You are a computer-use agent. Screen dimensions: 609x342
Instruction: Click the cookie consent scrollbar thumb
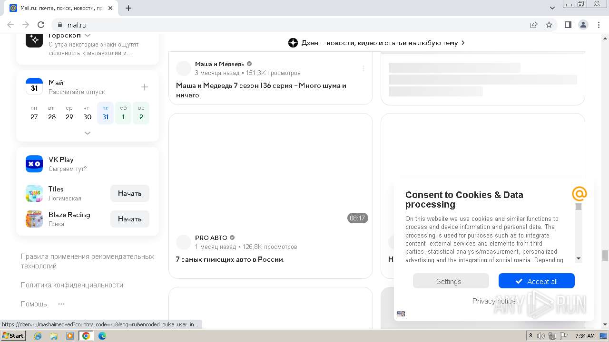pyautogui.click(x=579, y=207)
